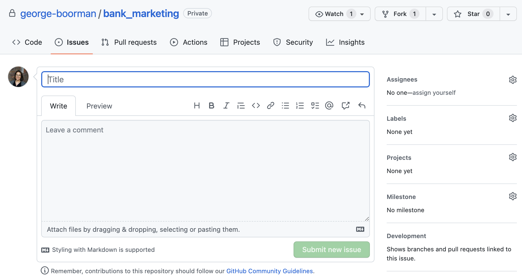This screenshot has width=522, height=277.
Task: Insert a quote block icon
Action: [241, 105]
